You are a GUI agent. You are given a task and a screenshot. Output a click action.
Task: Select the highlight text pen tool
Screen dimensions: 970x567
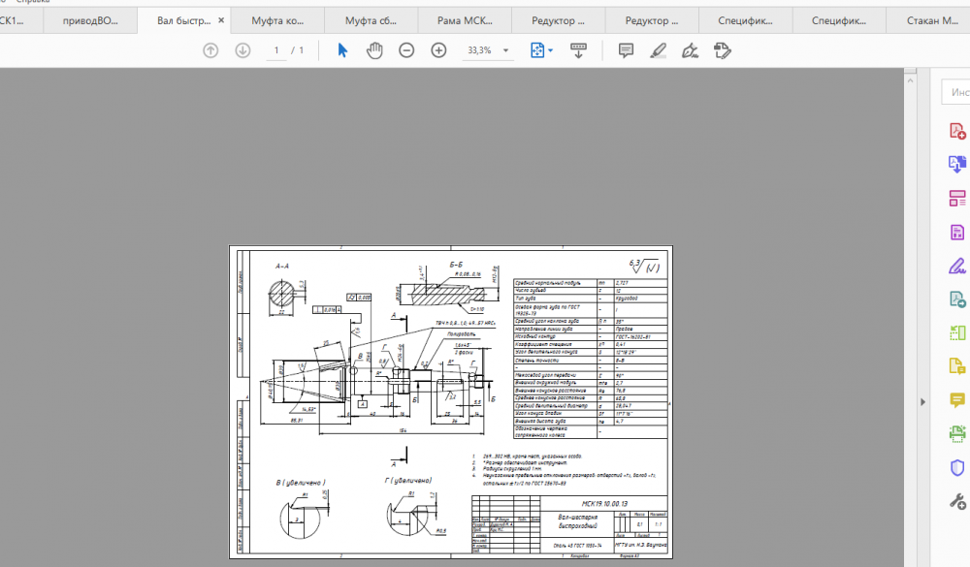(659, 50)
